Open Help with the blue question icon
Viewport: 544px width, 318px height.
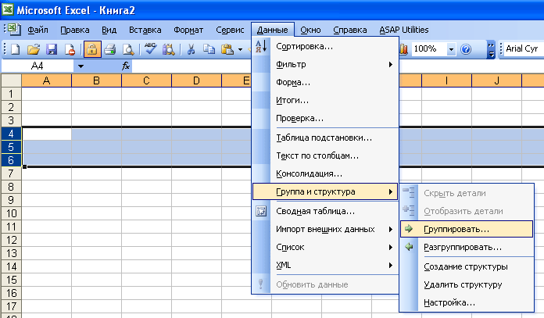[466, 49]
